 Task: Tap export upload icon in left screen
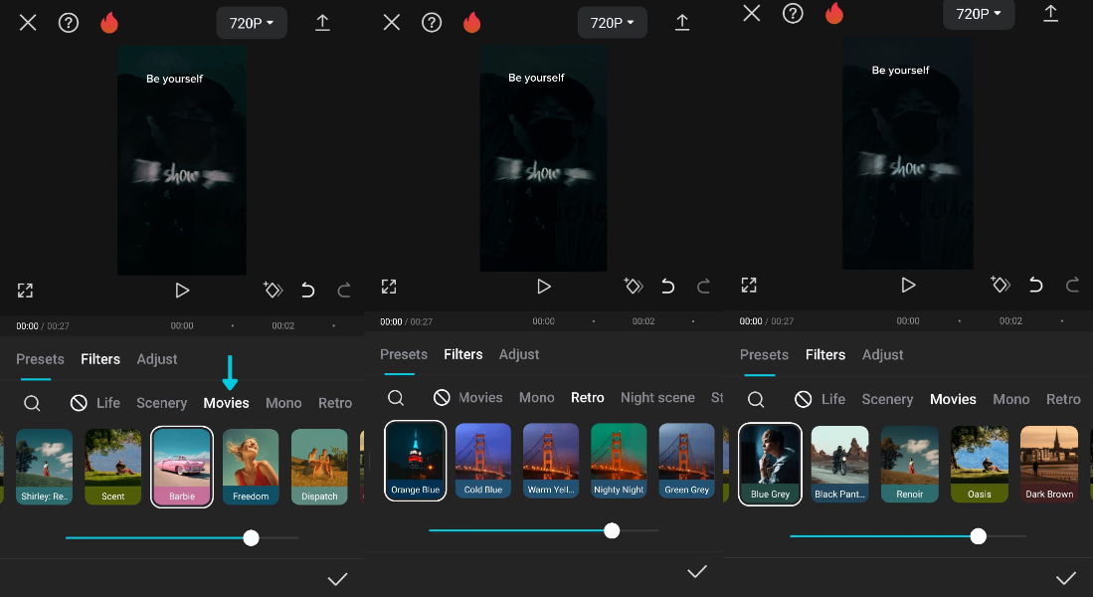(322, 22)
